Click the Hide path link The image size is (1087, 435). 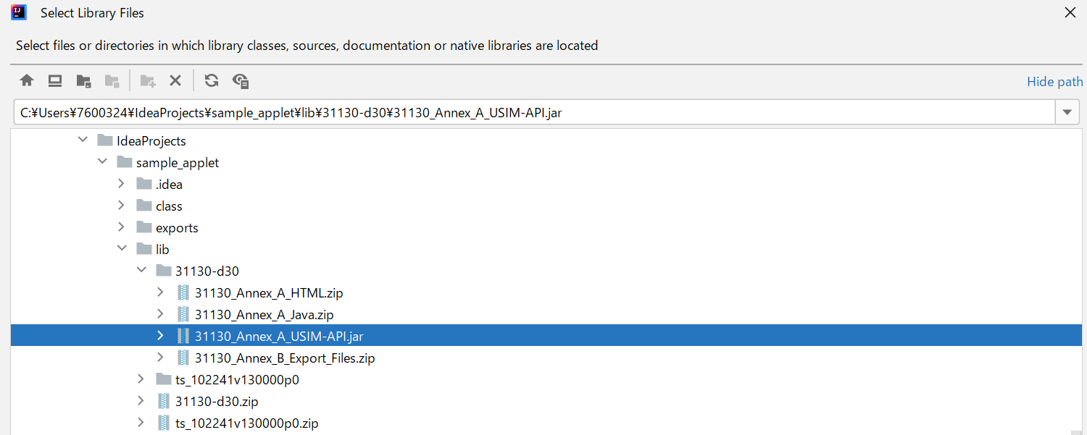1054,82
